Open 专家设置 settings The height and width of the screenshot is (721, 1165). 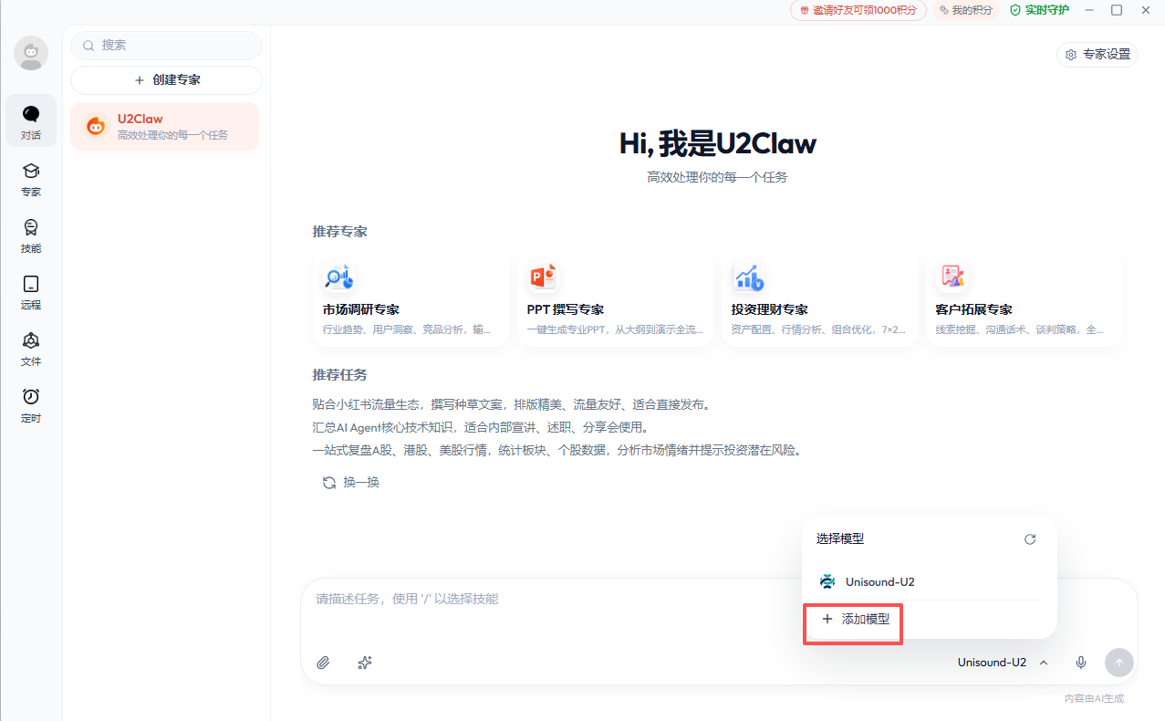point(1097,55)
